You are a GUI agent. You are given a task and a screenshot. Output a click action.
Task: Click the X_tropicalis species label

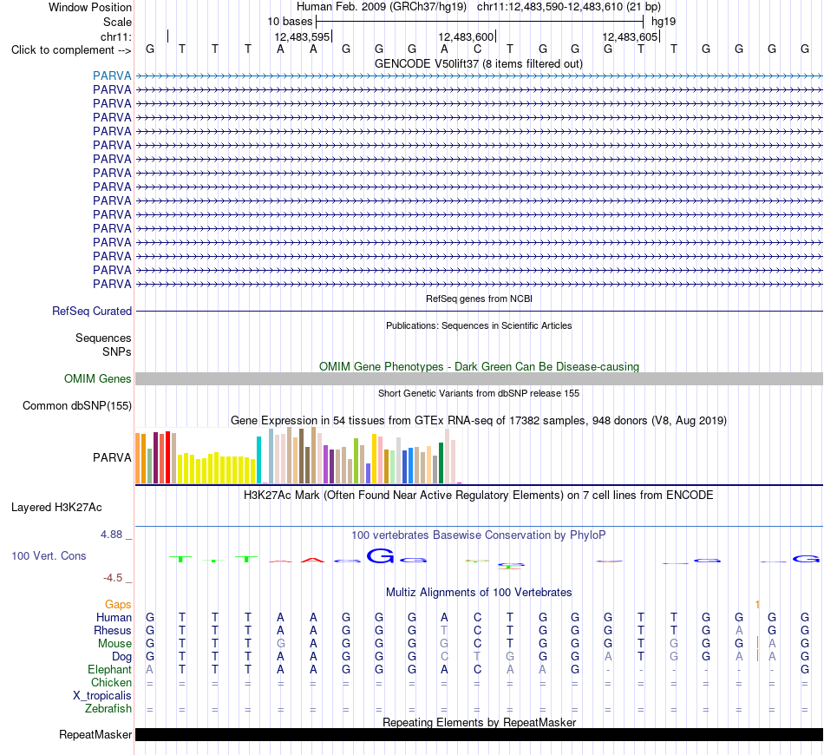pyautogui.click(x=102, y=696)
